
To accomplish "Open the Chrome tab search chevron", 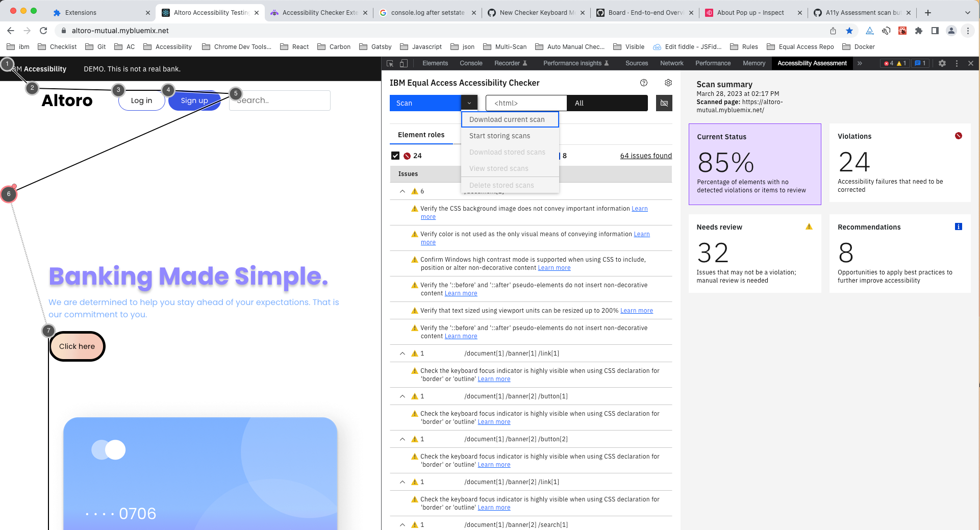I will [x=968, y=12].
